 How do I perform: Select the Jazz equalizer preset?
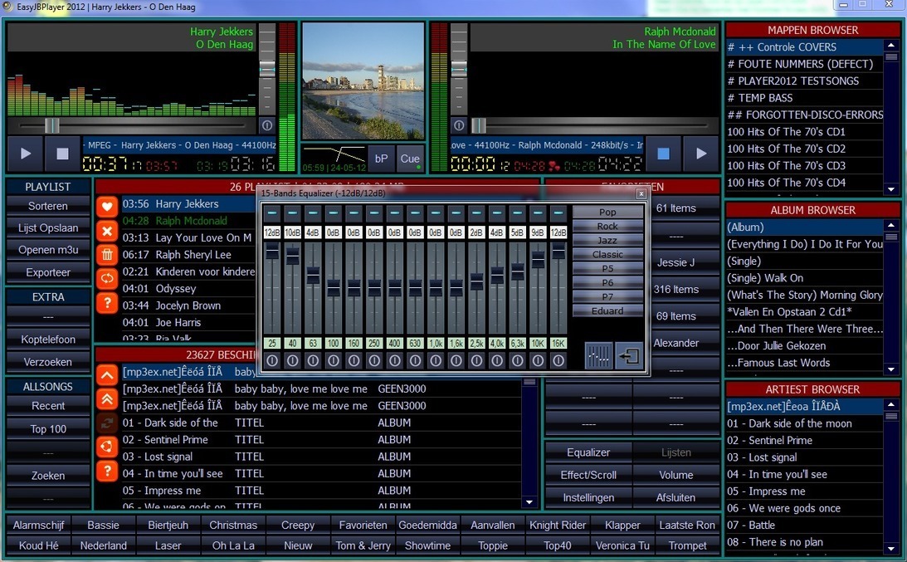tap(607, 240)
